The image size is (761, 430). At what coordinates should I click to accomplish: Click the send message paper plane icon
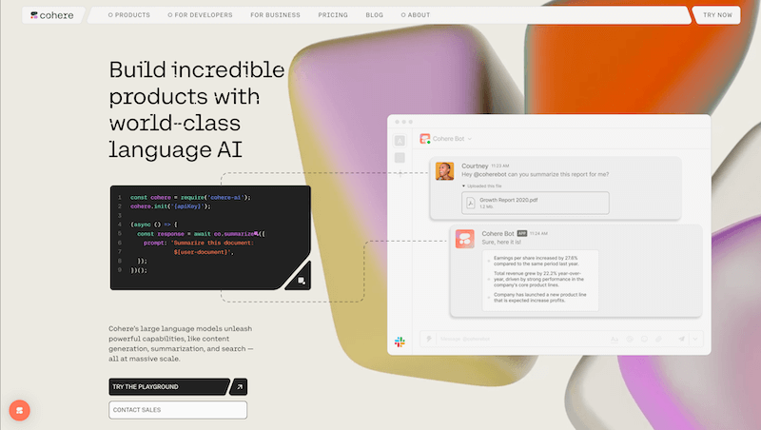[x=681, y=339]
